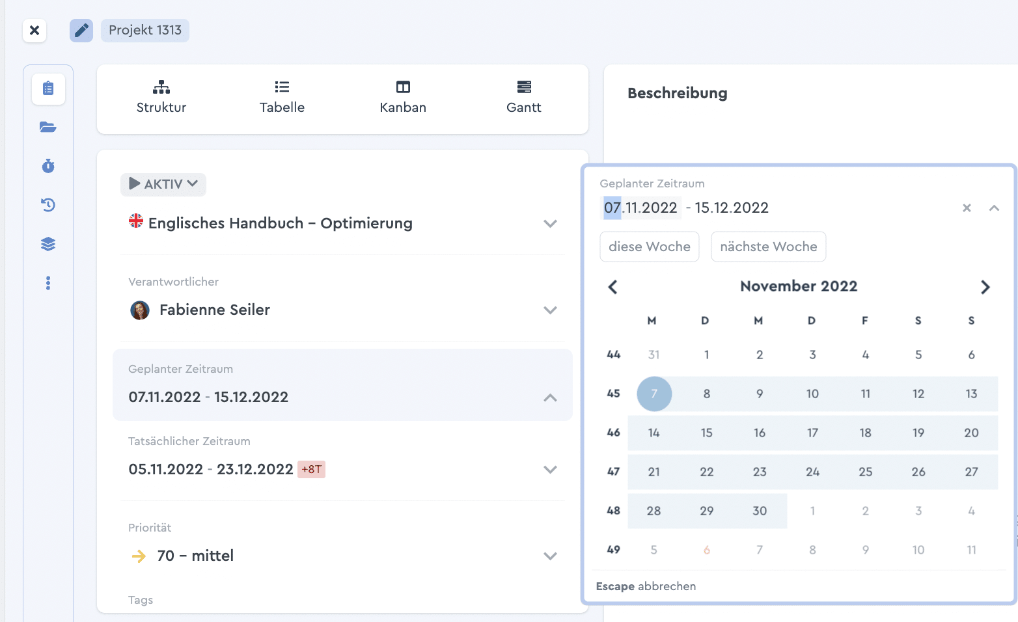Switch to the Tabelle view
This screenshot has width=1018, height=622.
(x=282, y=98)
